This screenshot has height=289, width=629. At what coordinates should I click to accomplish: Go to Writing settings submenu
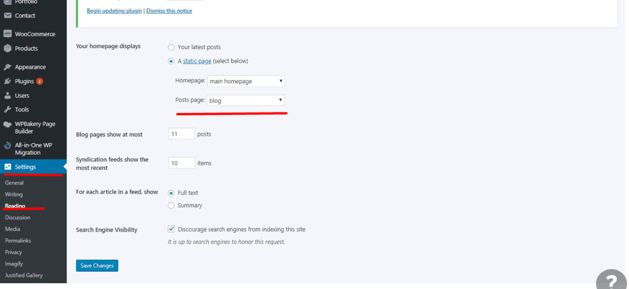pos(14,195)
